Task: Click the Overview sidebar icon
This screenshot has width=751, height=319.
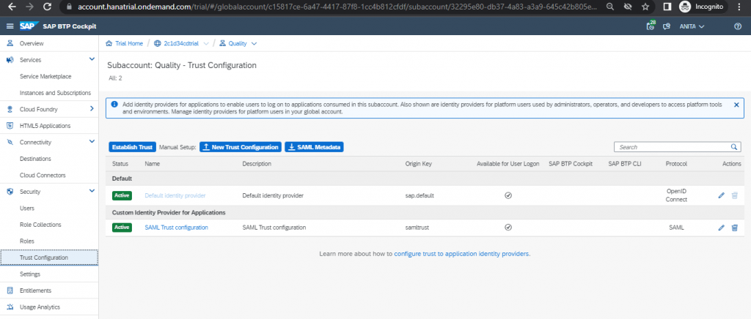Action: pos(10,43)
